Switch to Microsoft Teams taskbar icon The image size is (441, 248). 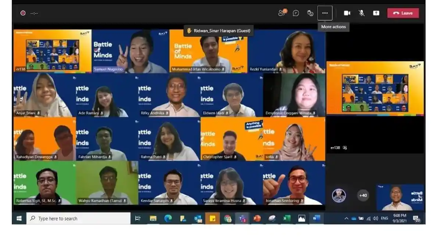[x=242, y=218]
